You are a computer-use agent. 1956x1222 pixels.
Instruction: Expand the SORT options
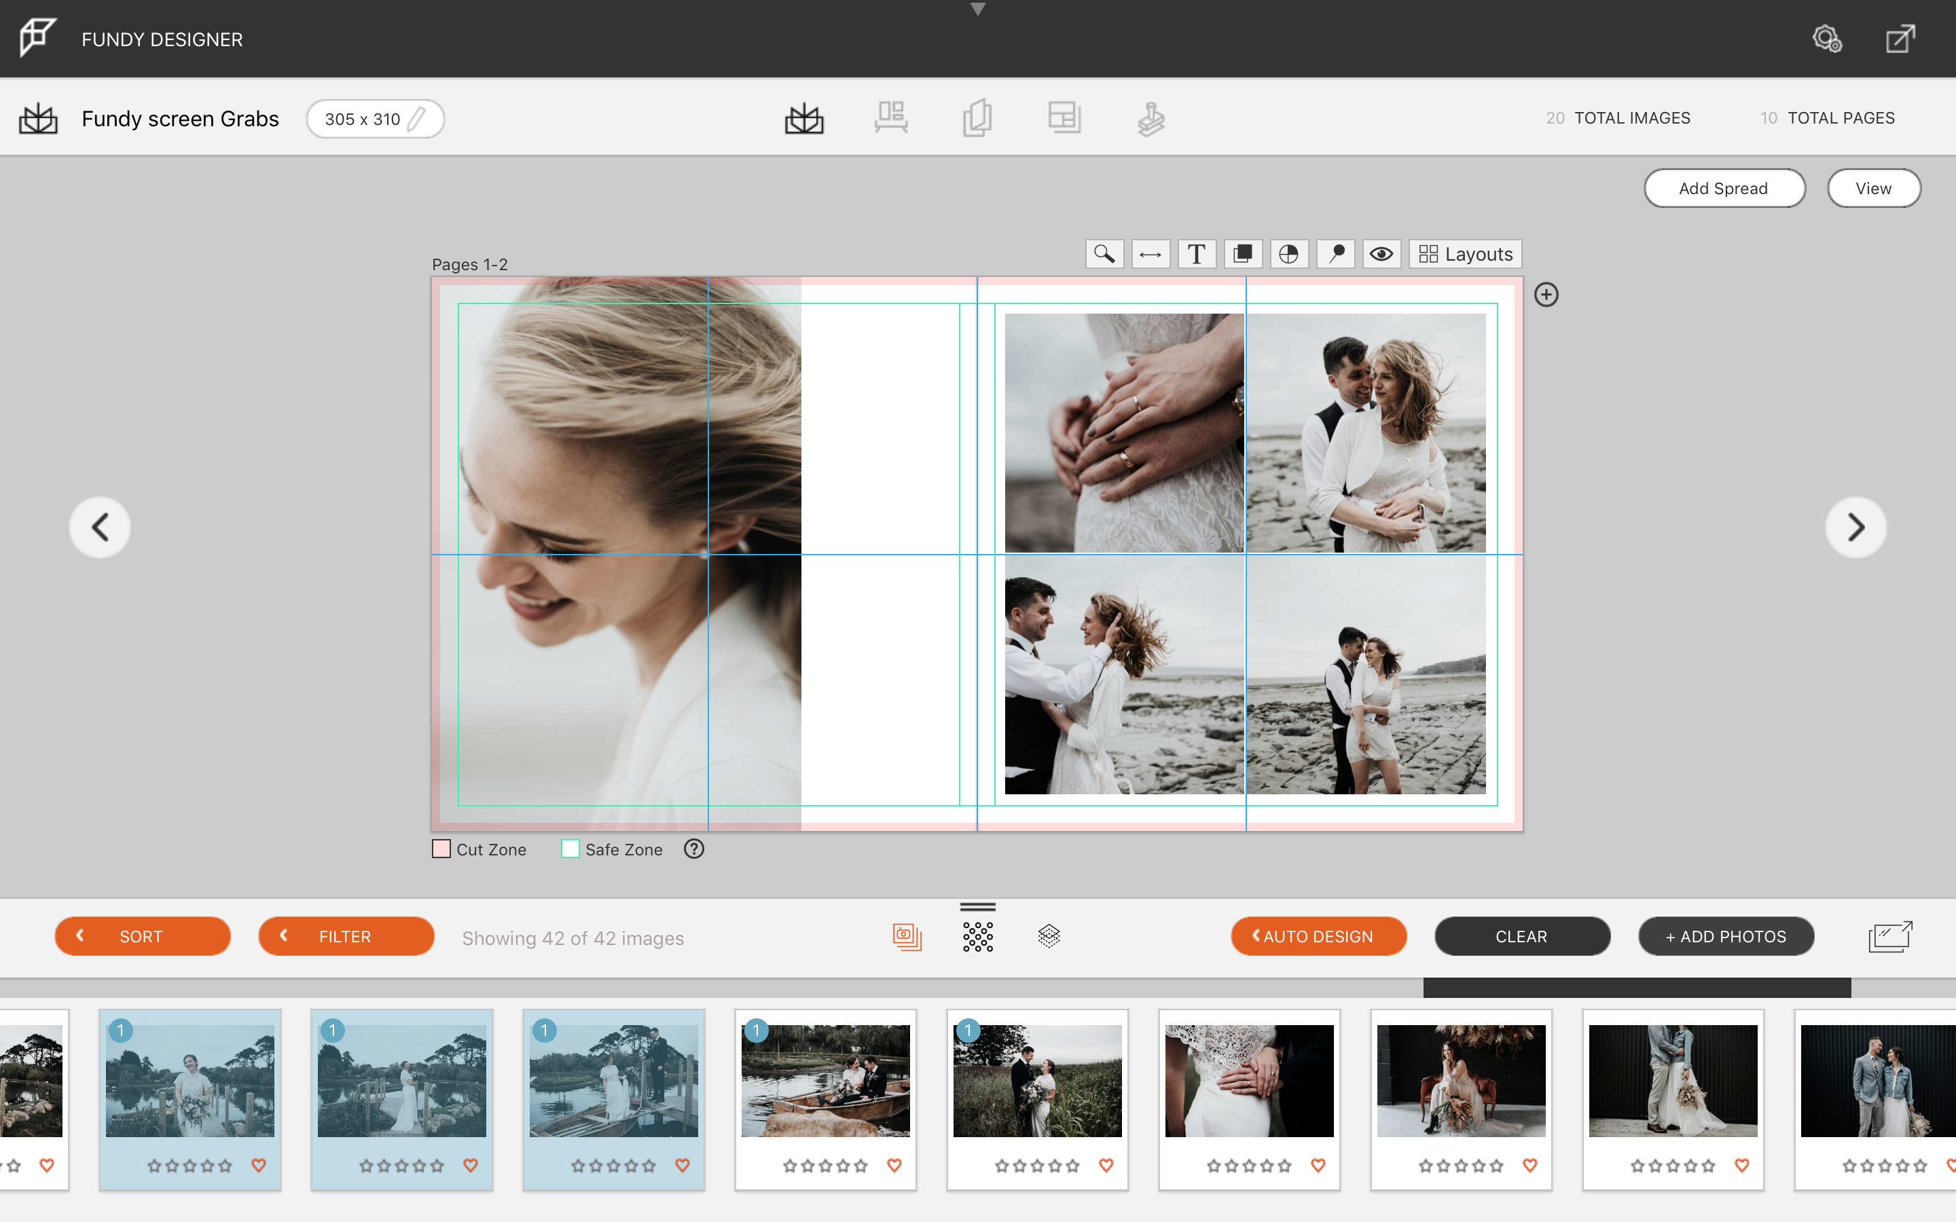pyautogui.click(x=142, y=936)
